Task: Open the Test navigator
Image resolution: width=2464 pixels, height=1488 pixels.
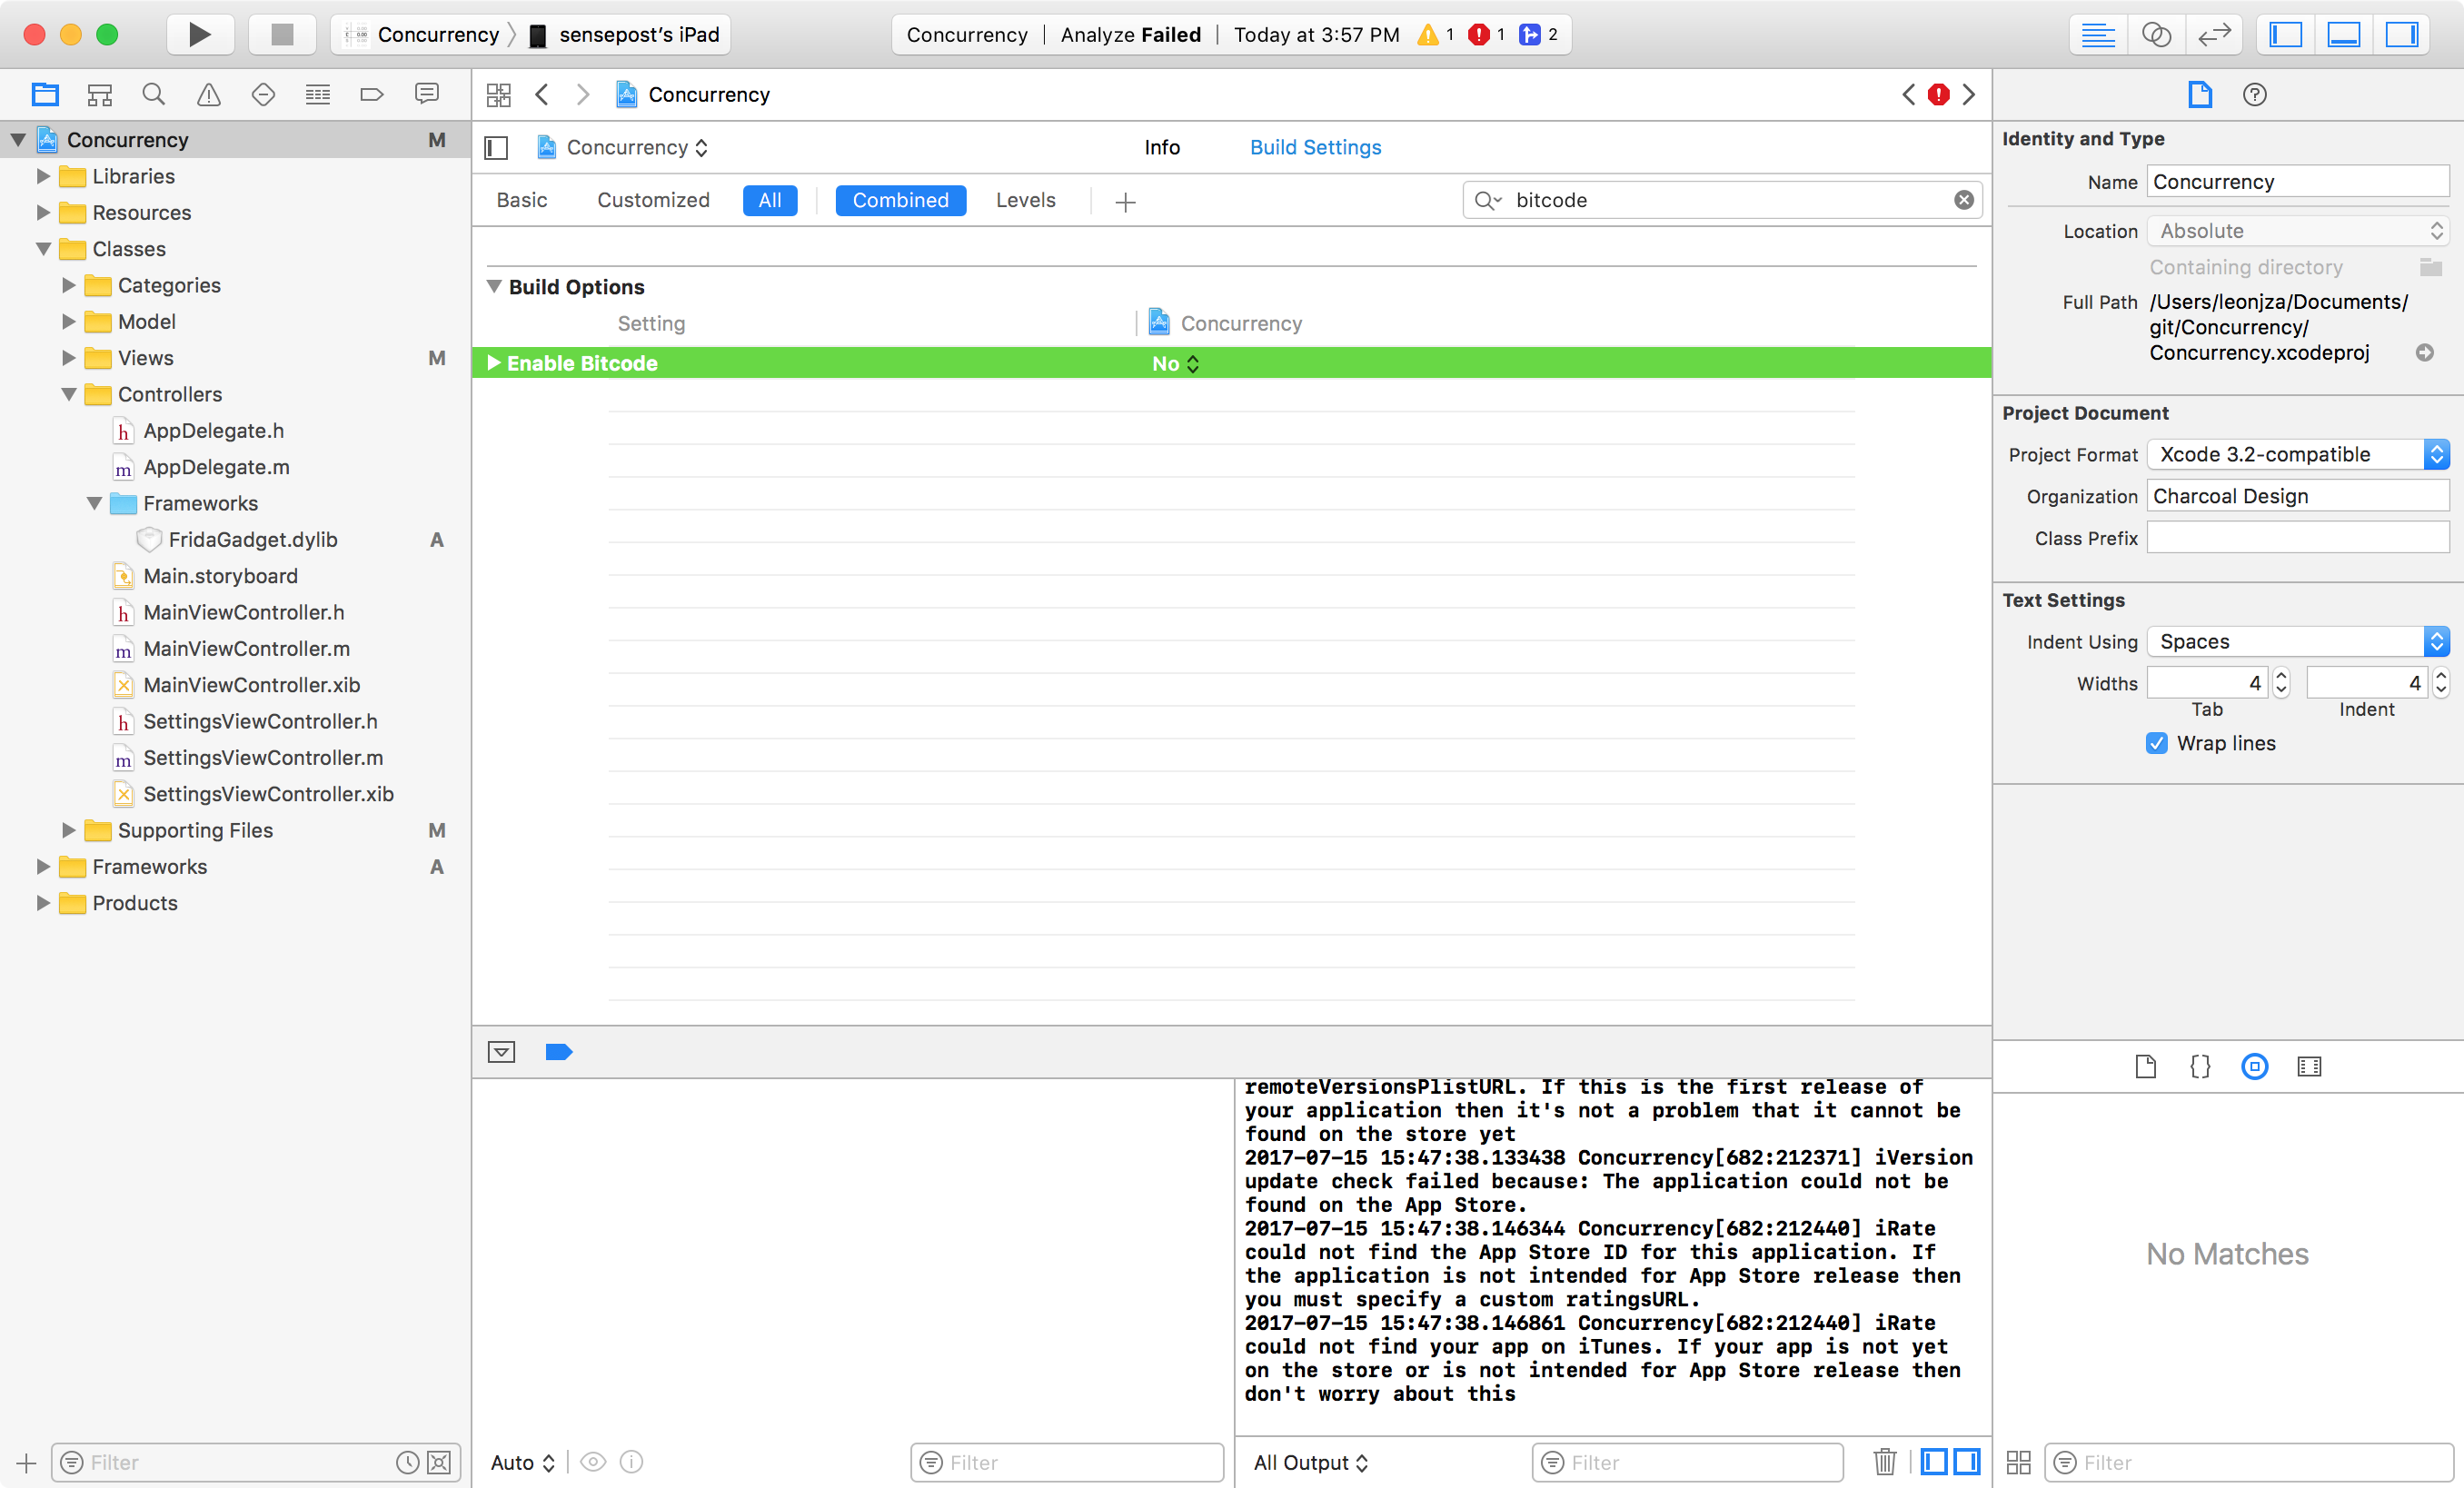Action: coord(263,94)
